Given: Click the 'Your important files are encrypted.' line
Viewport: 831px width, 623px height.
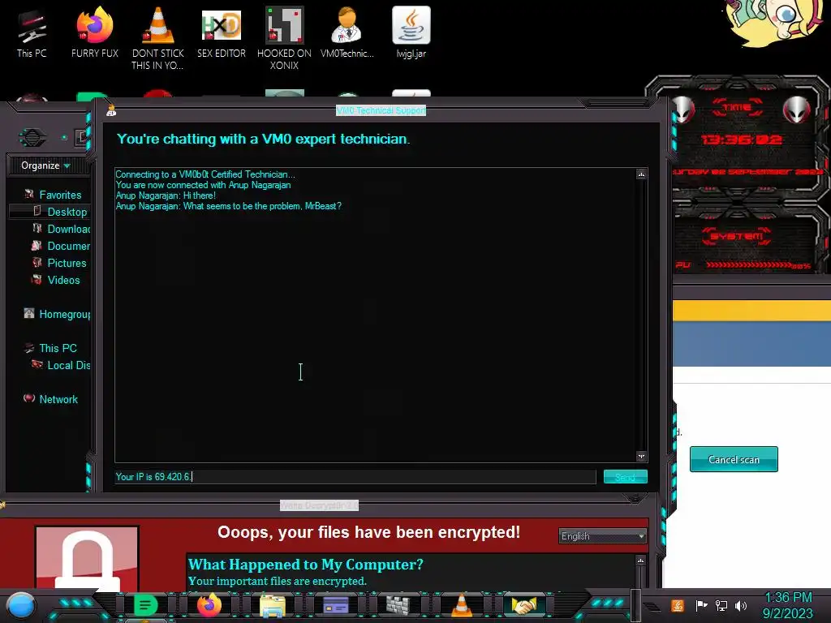Looking at the screenshot, I should tap(278, 581).
